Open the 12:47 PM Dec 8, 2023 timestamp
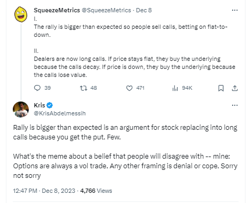 [44, 191]
